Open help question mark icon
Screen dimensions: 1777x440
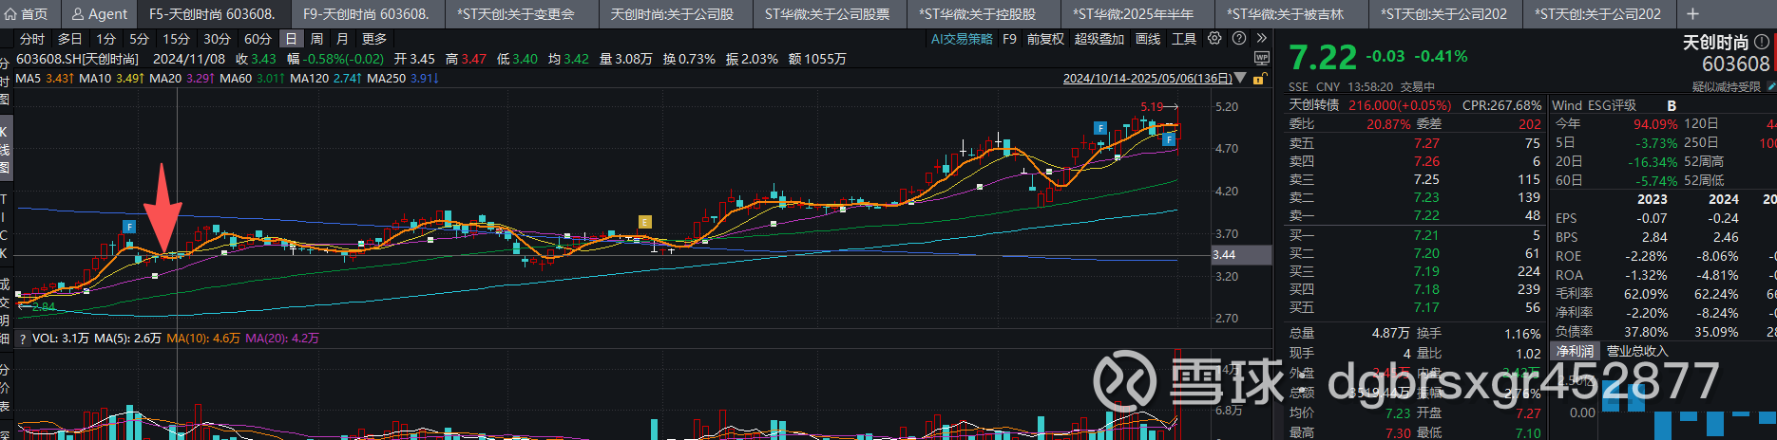pos(1239,39)
